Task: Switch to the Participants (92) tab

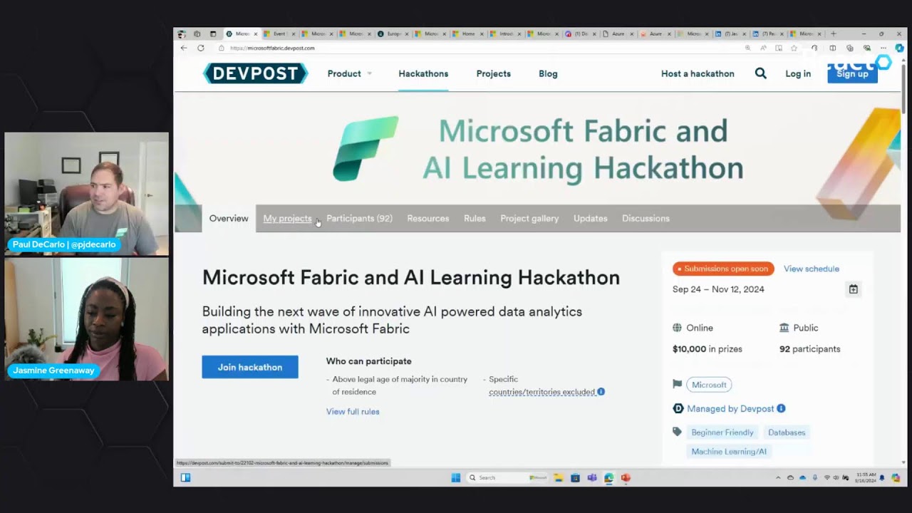Action: pyautogui.click(x=359, y=218)
